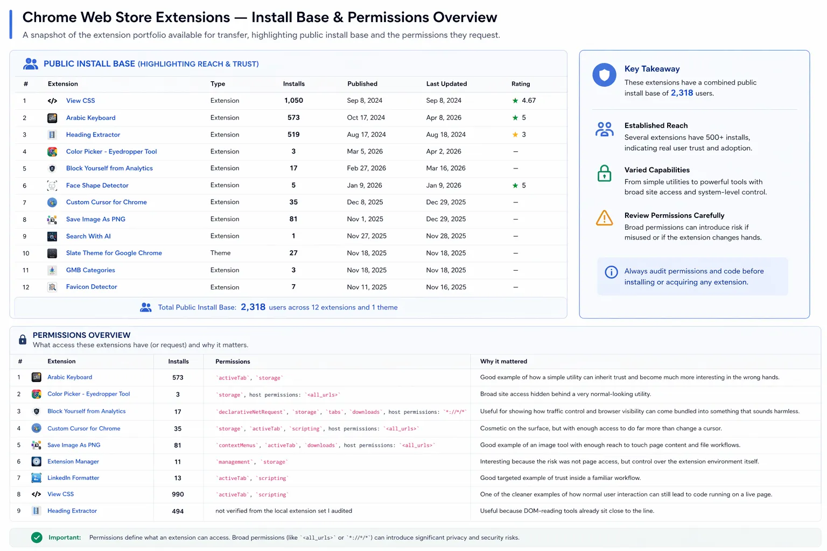Click the 494 installs value in permissions table
The width and height of the screenshot is (827, 551).
pos(178,511)
